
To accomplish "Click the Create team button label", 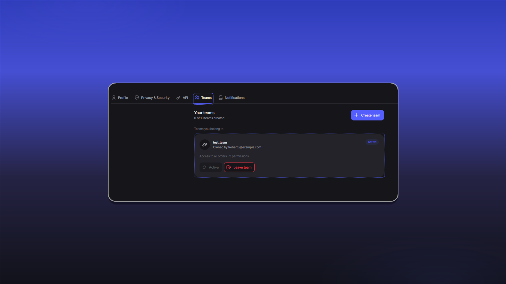I will click(x=371, y=115).
